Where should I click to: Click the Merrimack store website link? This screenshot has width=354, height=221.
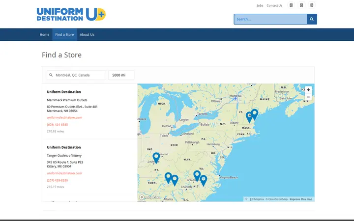[64, 117]
